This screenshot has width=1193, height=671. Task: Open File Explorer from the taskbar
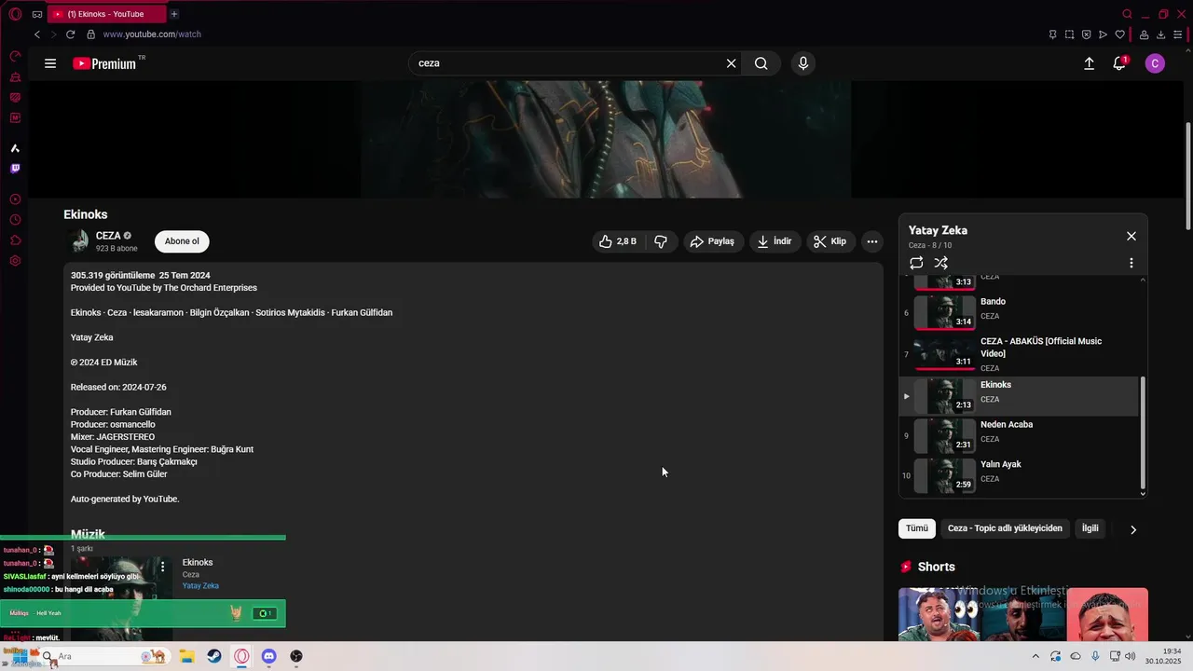[186, 656]
